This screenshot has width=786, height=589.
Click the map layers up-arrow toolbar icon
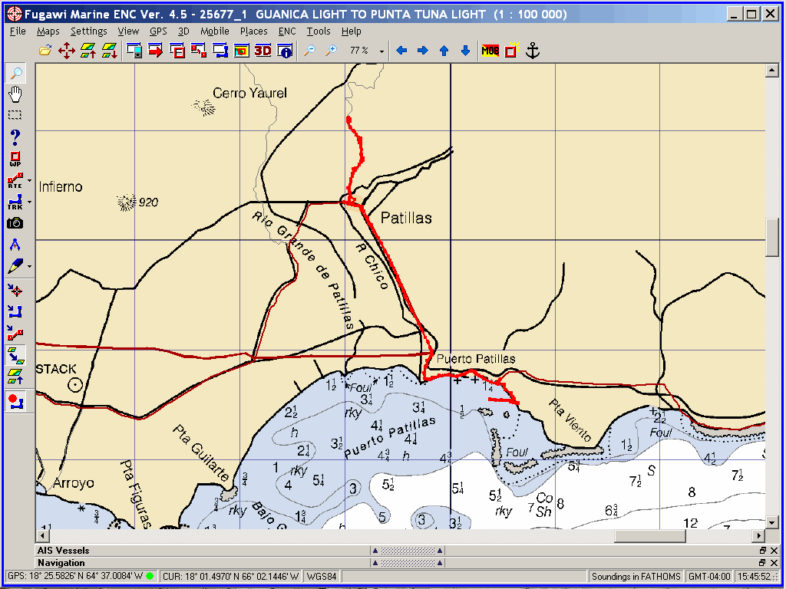tap(88, 51)
